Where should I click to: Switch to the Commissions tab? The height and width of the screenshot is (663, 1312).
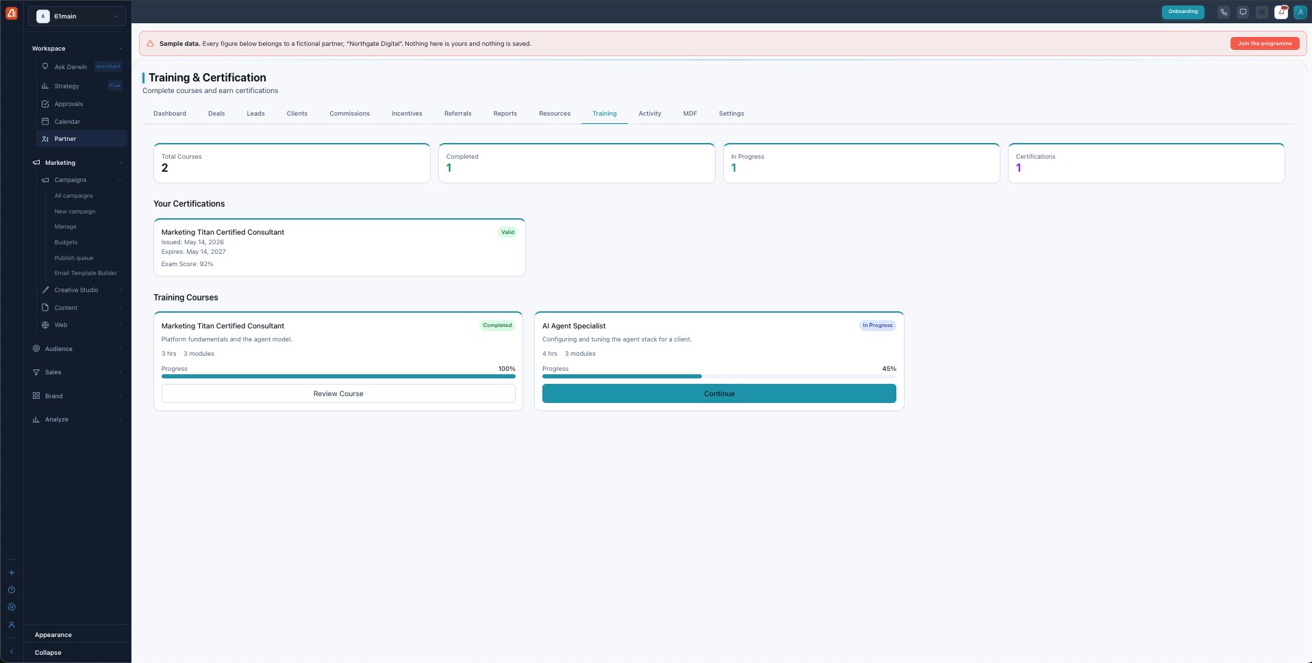[349, 114]
